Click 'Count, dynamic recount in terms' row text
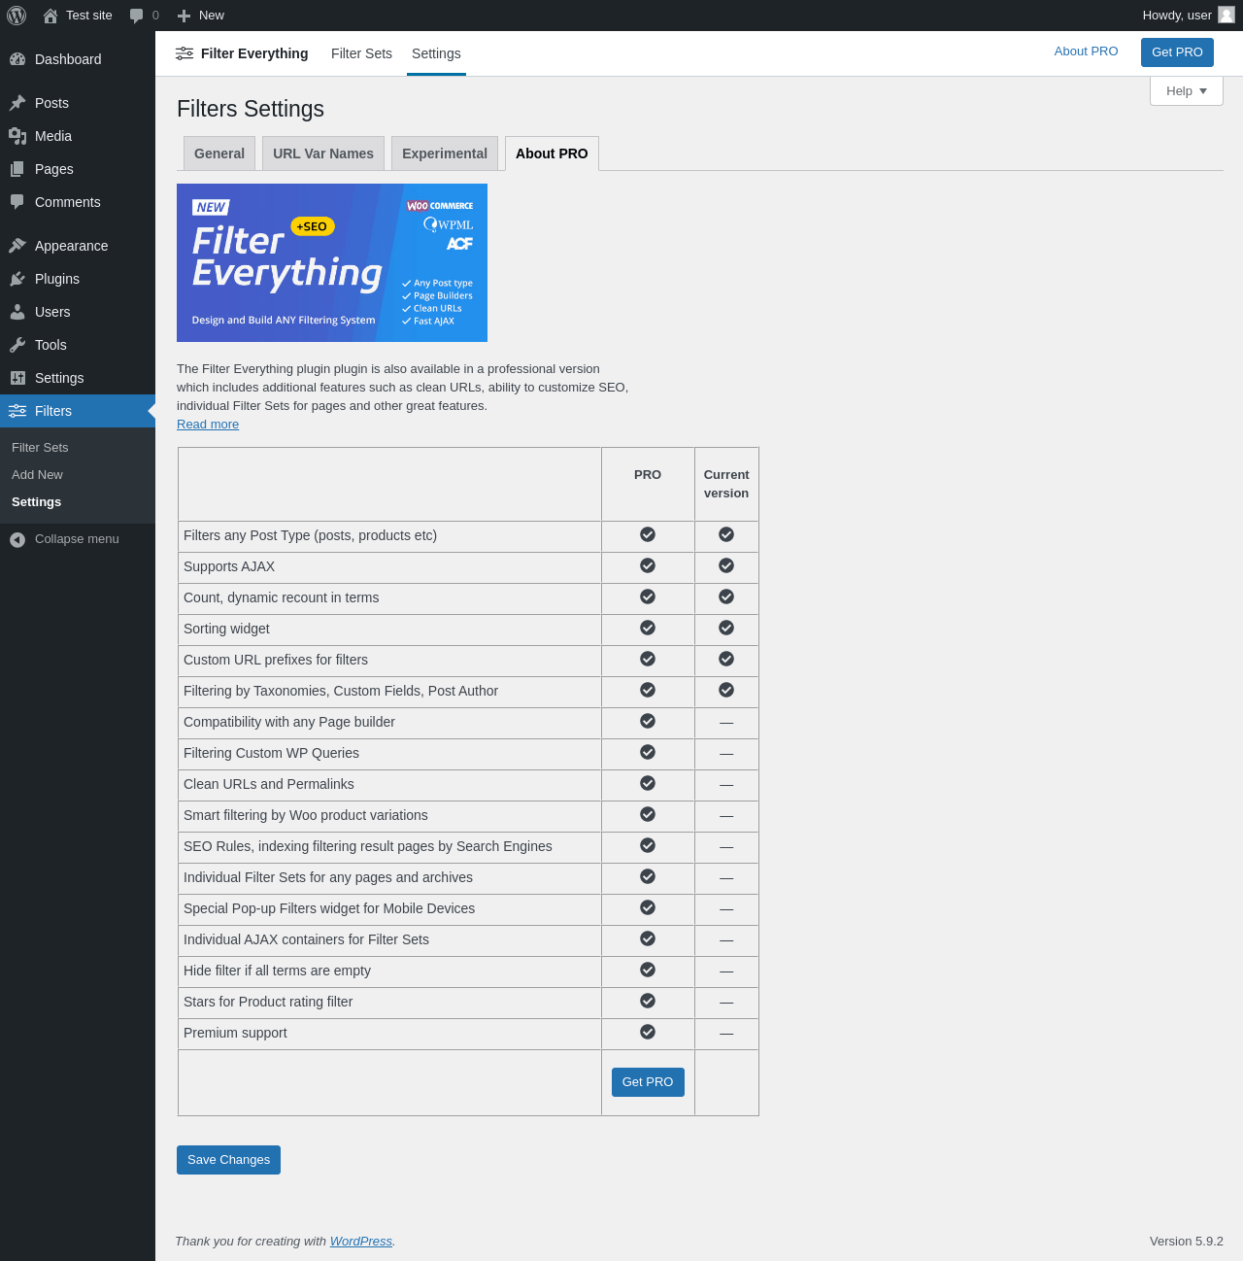The image size is (1243, 1261). (281, 597)
